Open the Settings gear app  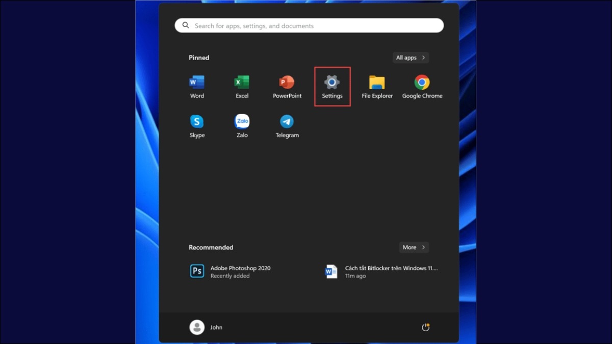332,87
